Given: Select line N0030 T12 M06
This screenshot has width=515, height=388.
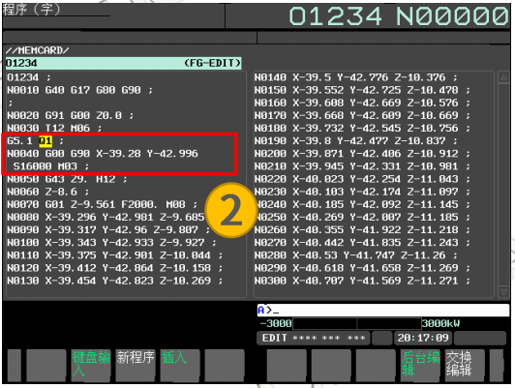Looking at the screenshot, I should pyautogui.click(x=54, y=128).
